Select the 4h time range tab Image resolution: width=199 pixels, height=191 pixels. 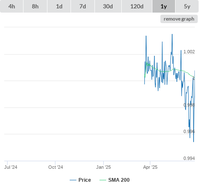pos(12,6)
